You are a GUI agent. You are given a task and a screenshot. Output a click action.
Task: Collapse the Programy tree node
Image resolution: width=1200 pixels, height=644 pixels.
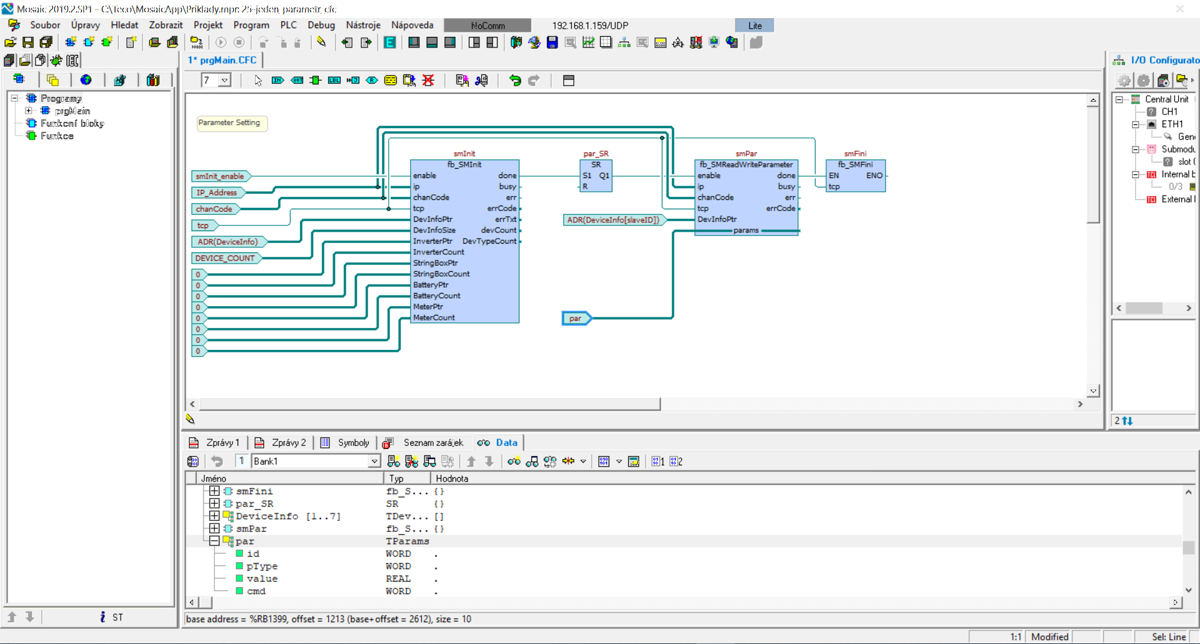click(15, 99)
